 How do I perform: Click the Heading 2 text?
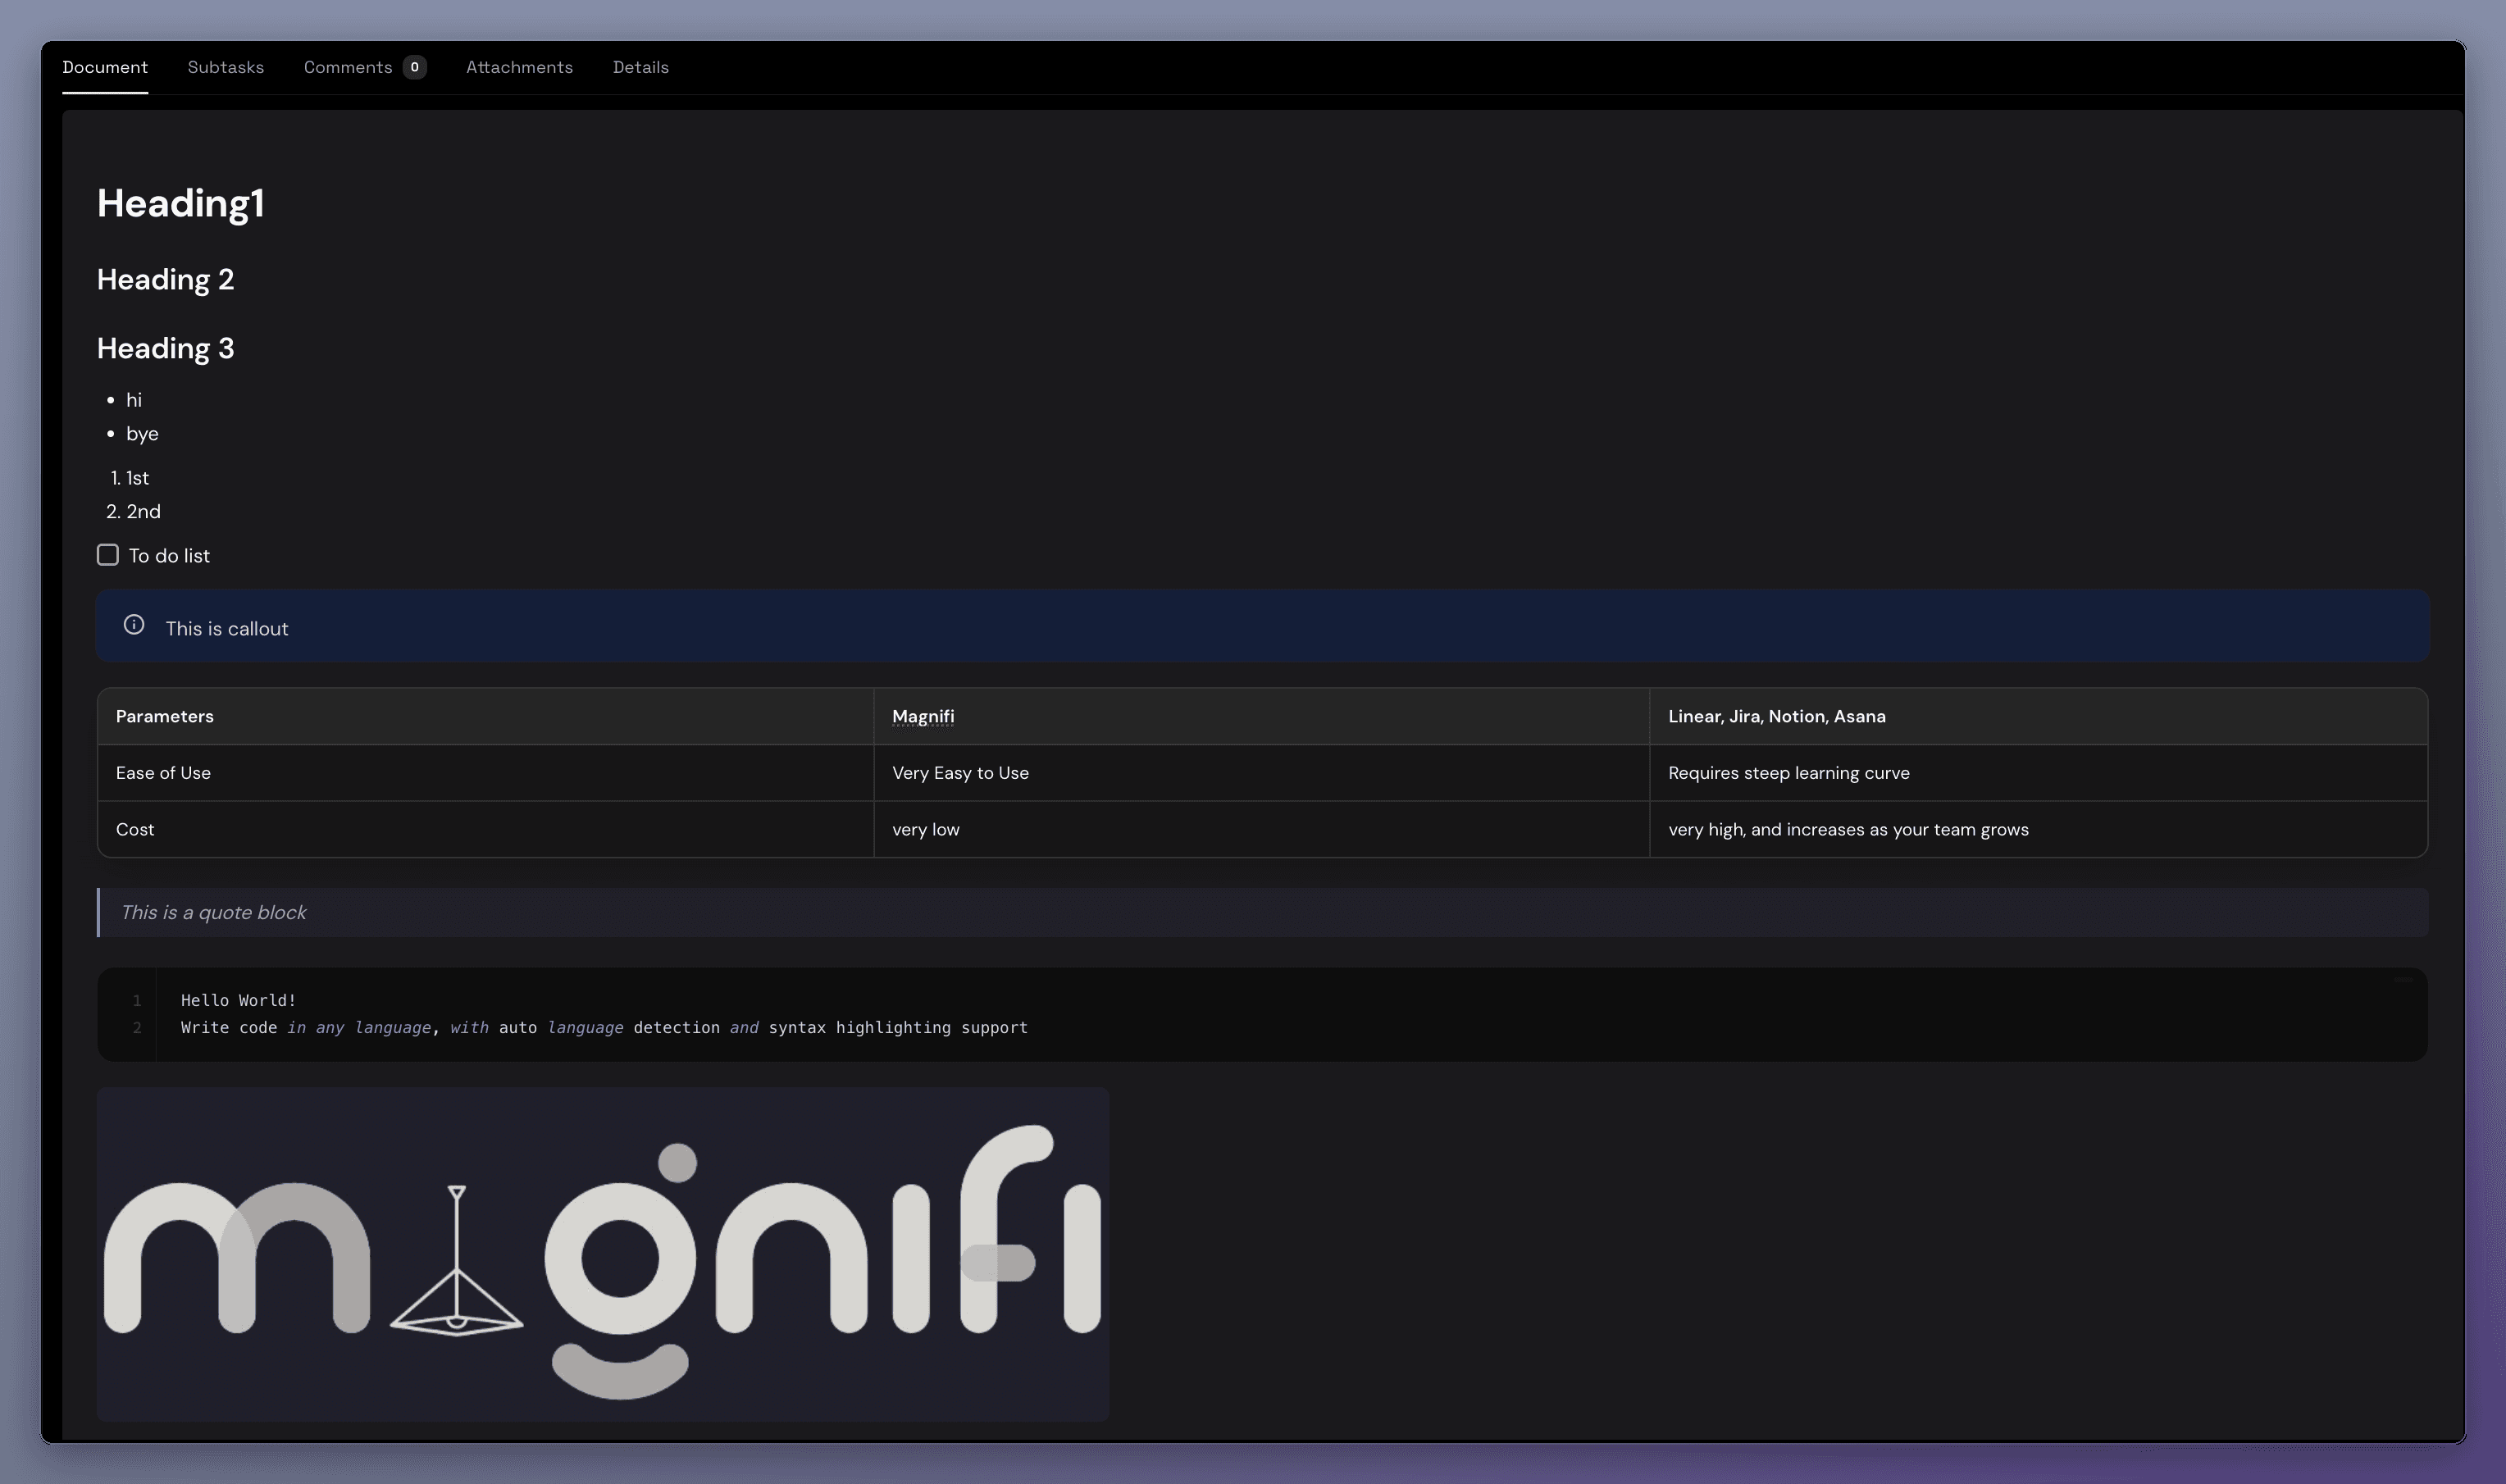point(165,279)
